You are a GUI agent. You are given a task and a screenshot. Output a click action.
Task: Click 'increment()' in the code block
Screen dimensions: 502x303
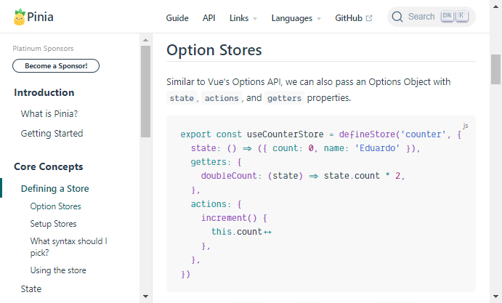[x=229, y=218]
